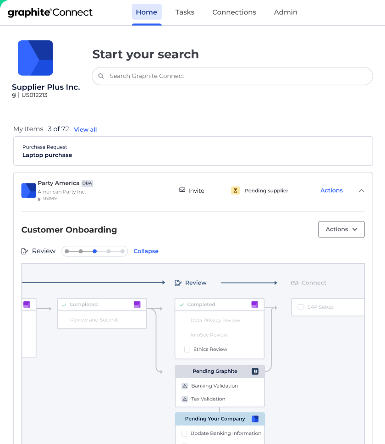Open the Customer Onboarding Actions dropdown
Screen dimensions: 385x444
341,229
